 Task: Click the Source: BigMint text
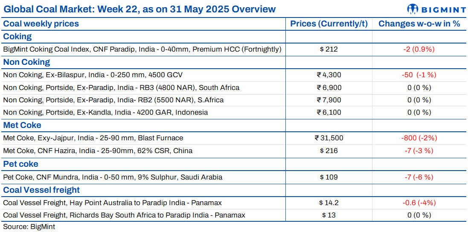point(29,227)
